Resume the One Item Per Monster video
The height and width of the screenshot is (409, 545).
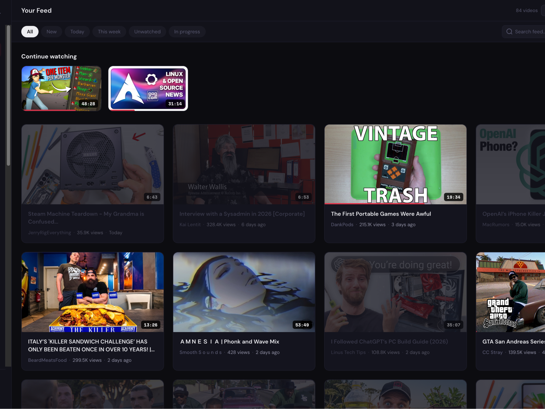click(x=61, y=88)
